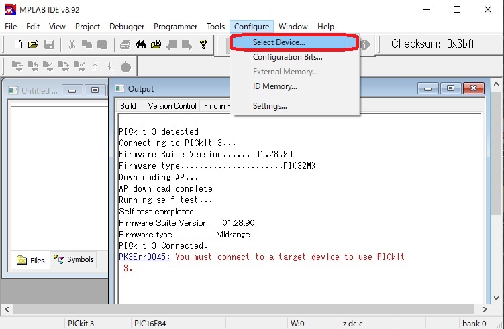Open Find in Files folder-binoculars icon
Image resolution: width=504 pixels, height=329 pixels.
point(156,44)
